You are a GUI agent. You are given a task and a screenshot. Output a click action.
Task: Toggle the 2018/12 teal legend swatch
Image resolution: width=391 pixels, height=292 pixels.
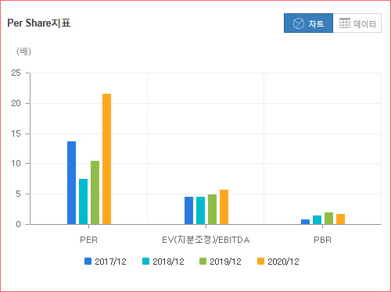tap(145, 261)
